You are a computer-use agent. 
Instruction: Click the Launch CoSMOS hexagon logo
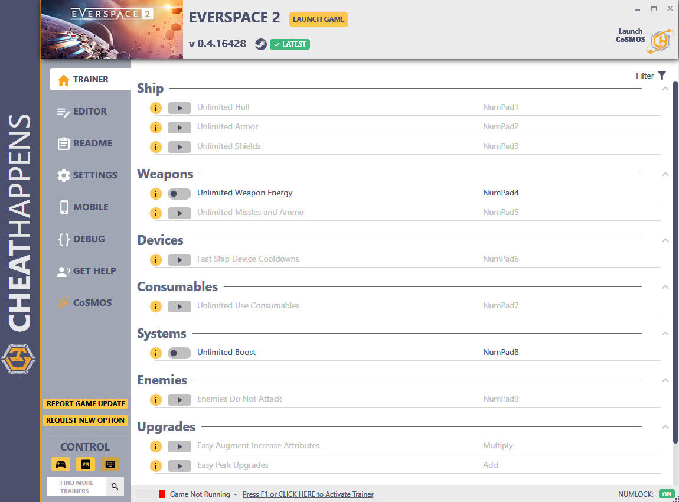coord(660,41)
